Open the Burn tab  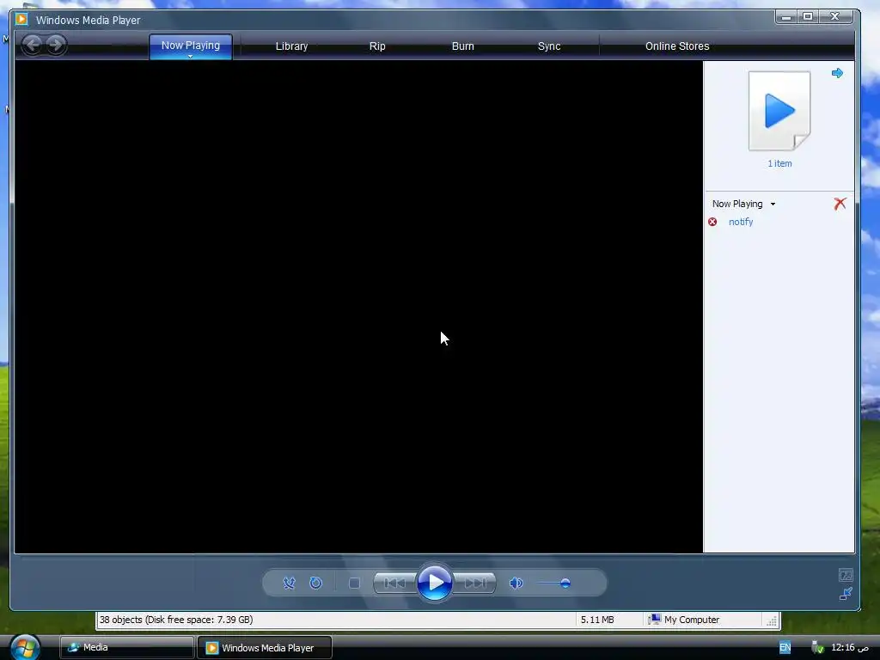463,46
